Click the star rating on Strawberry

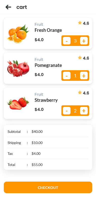83,93
